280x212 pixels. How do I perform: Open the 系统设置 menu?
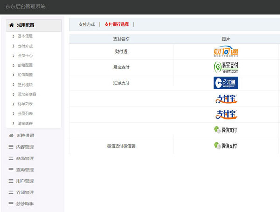[25, 136]
